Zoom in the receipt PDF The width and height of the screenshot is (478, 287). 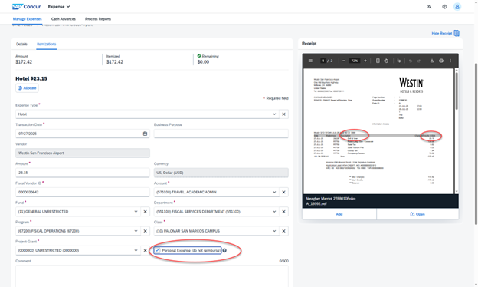point(365,61)
